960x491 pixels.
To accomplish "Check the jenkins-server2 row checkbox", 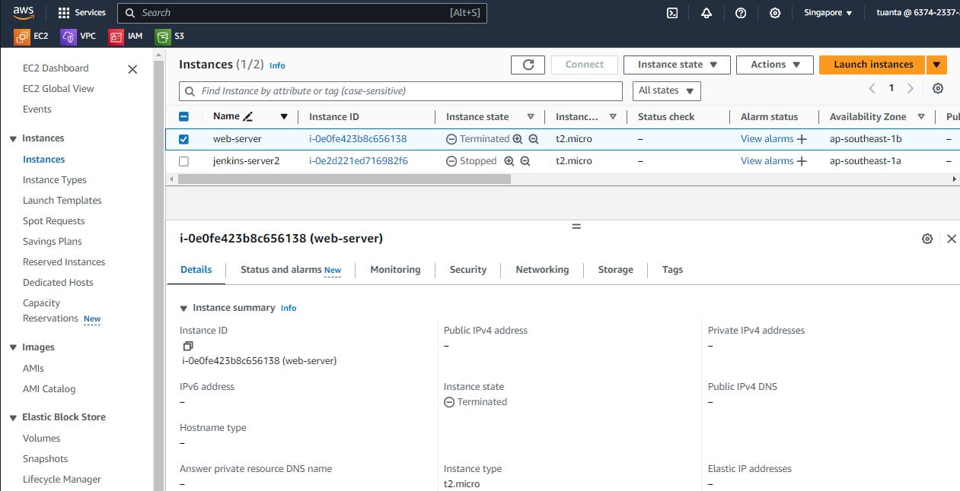I will [x=183, y=161].
